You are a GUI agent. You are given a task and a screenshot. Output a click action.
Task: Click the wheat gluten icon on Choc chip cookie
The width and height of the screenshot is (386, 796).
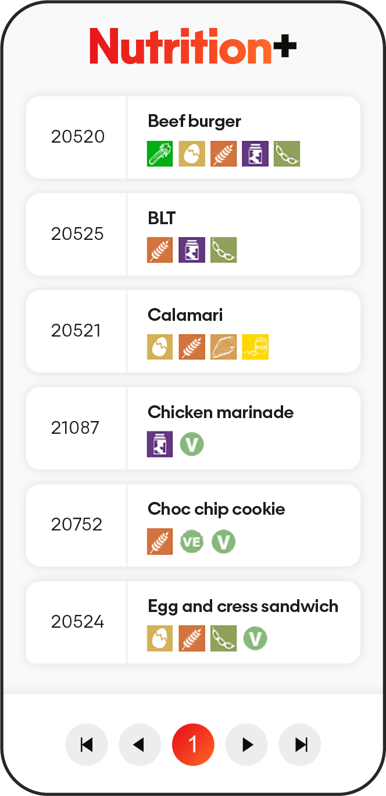(x=160, y=542)
